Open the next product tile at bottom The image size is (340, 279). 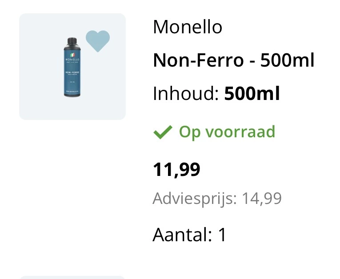coord(72,277)
